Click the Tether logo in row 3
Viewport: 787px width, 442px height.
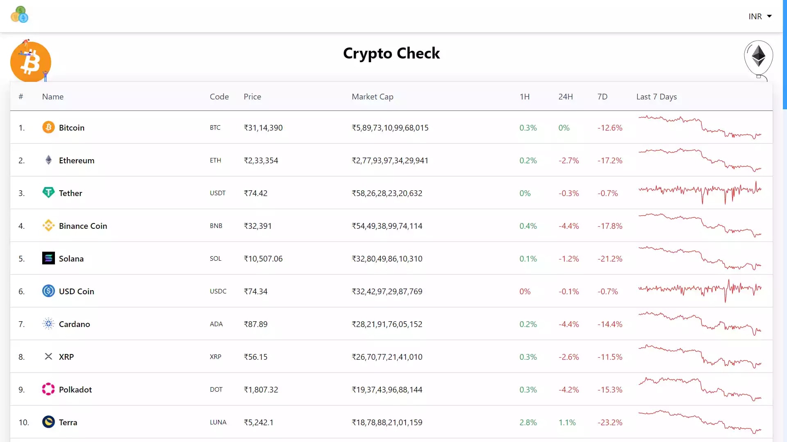(48, 193)
